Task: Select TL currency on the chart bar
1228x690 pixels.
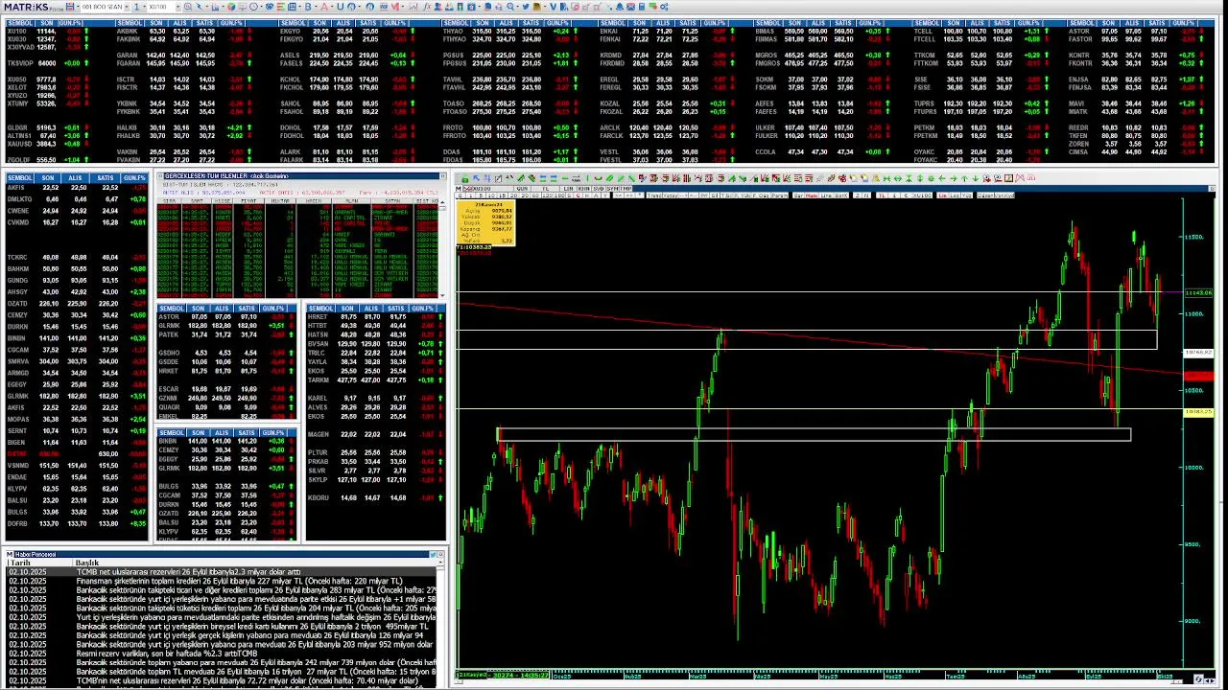Action: tap(883, 195)
